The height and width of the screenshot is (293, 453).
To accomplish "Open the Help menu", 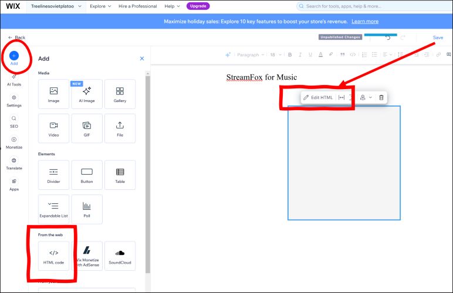I will tap(172, 6).
